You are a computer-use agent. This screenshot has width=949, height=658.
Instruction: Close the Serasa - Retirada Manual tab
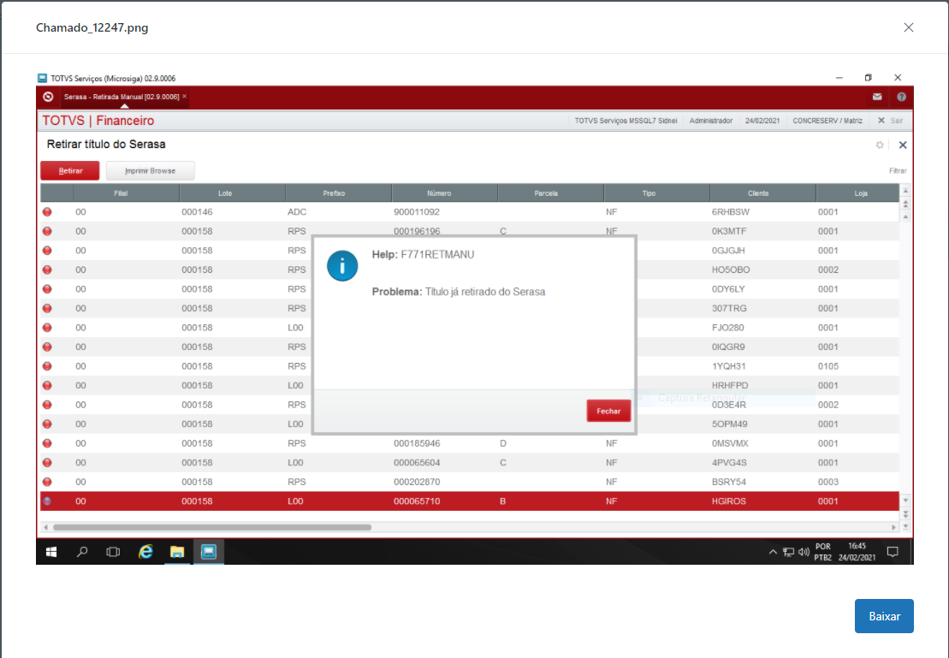tap(185, 96)
